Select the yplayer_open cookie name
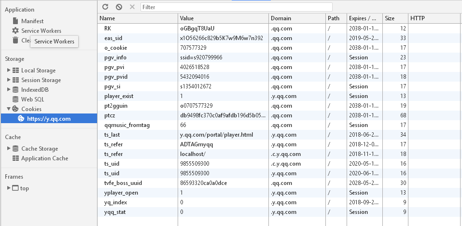The height and width of the screenshot is (226, 462). click(121, 193)
